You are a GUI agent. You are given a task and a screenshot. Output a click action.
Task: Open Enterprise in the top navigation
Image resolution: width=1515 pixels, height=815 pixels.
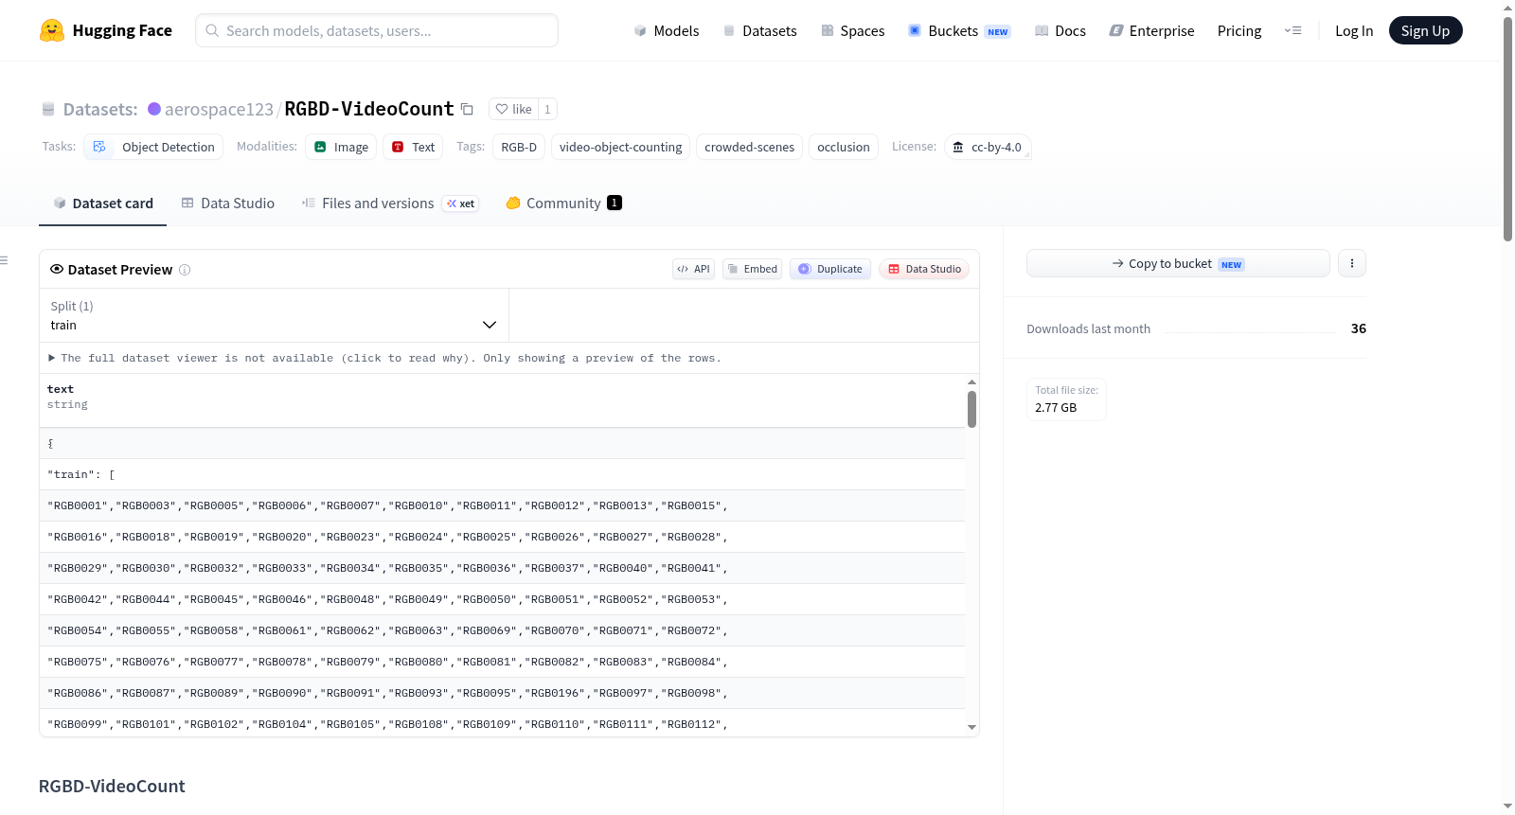coord(1151,30)
